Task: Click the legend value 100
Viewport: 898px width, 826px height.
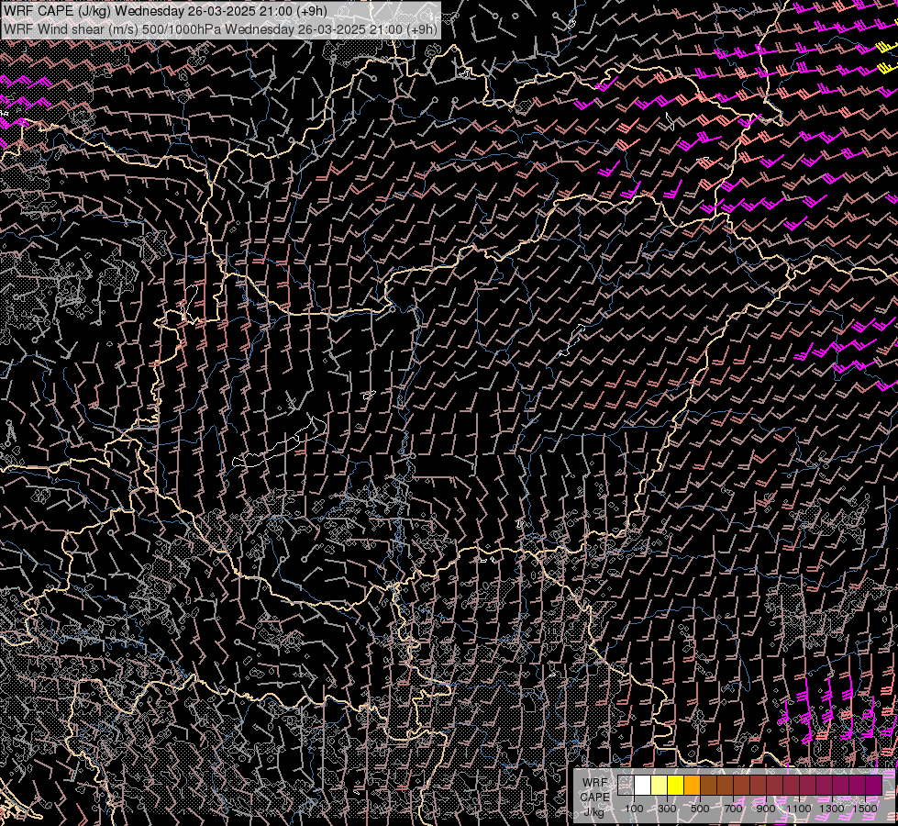Action: click(634, 809)
